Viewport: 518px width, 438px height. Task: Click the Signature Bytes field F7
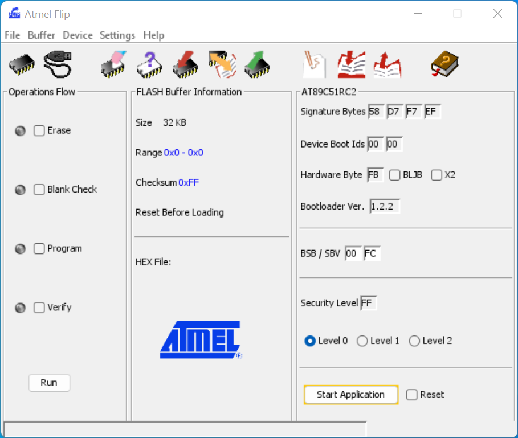tap(414, 112)
